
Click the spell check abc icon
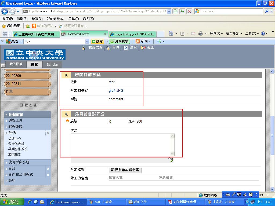[170, 160]
